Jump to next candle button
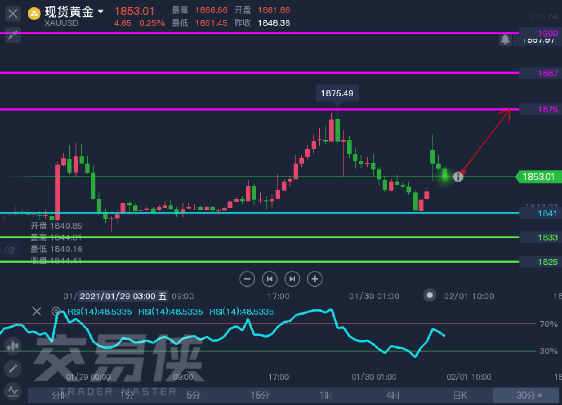Viewport: 562px width, 405px height. 292,279
